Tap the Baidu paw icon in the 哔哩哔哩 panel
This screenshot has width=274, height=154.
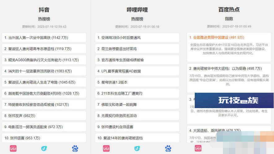pyautogui.click(x=168, y=148)
